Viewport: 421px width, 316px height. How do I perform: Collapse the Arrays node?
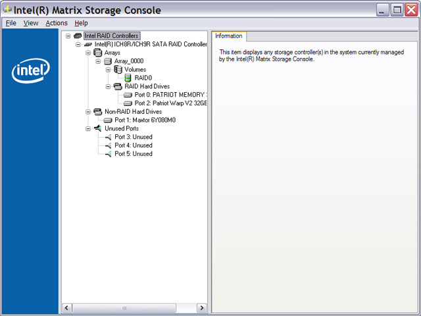pos(88,53)
